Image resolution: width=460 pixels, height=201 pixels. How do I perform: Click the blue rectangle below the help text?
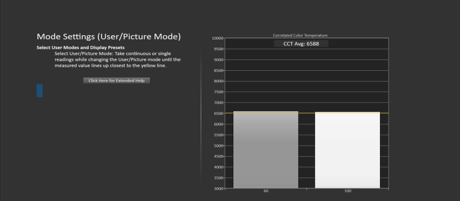[40, 91]
